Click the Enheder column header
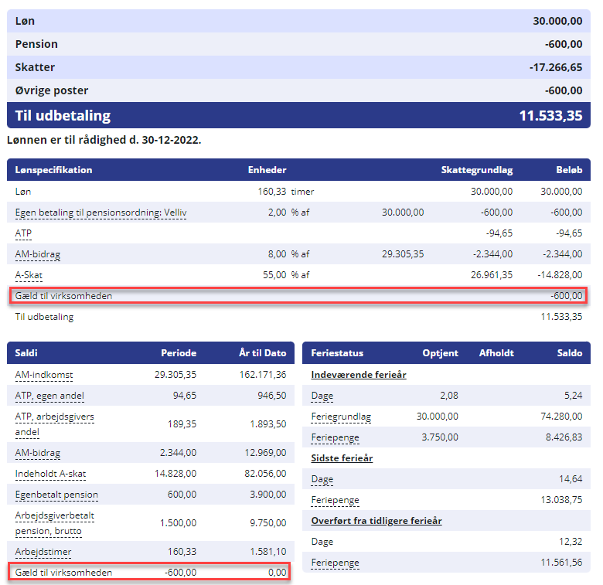The width and height of the screenshot is (603, 585). point(267,170)
